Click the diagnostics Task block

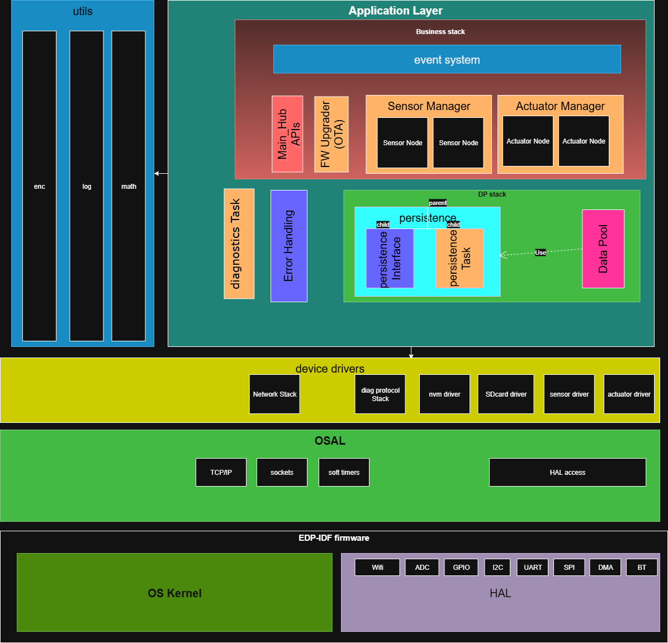pos(239,244)
